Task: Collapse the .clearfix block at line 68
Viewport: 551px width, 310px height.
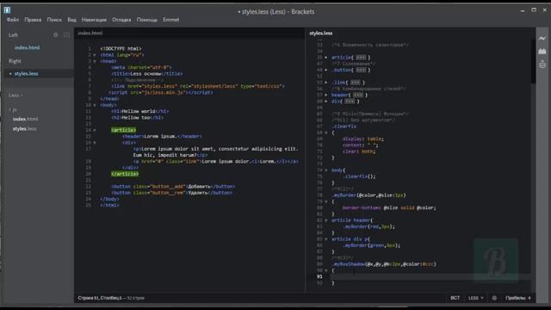Action: [326, 133]
